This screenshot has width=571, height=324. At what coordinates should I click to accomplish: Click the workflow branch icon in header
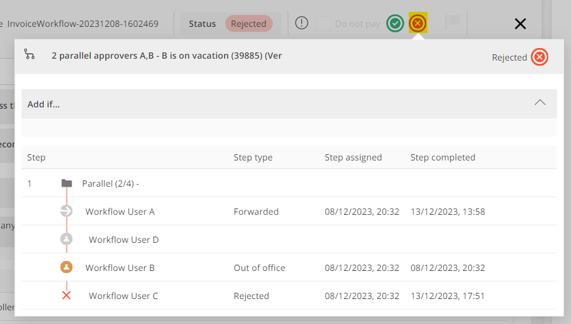click(29, 54)
